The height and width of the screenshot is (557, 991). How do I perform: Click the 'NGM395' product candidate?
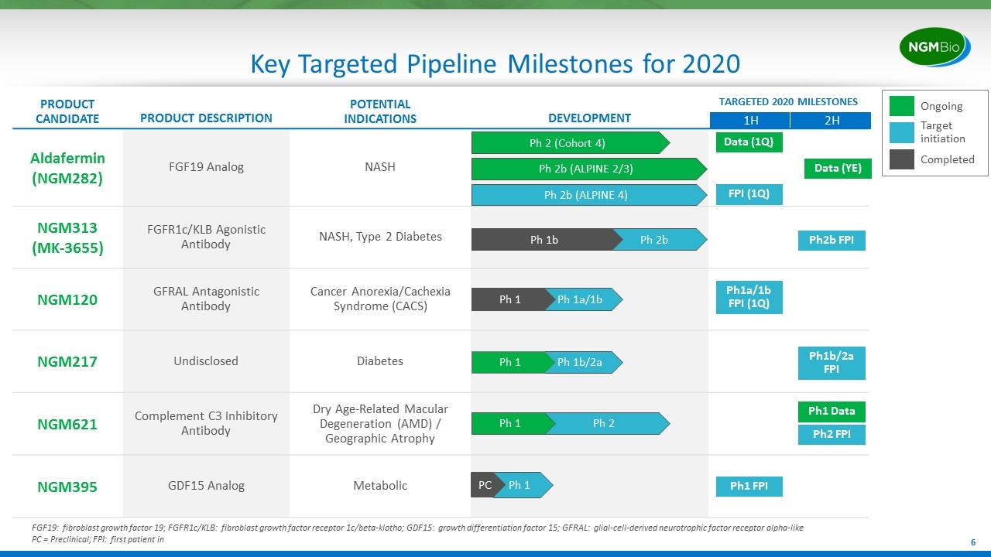67,487
